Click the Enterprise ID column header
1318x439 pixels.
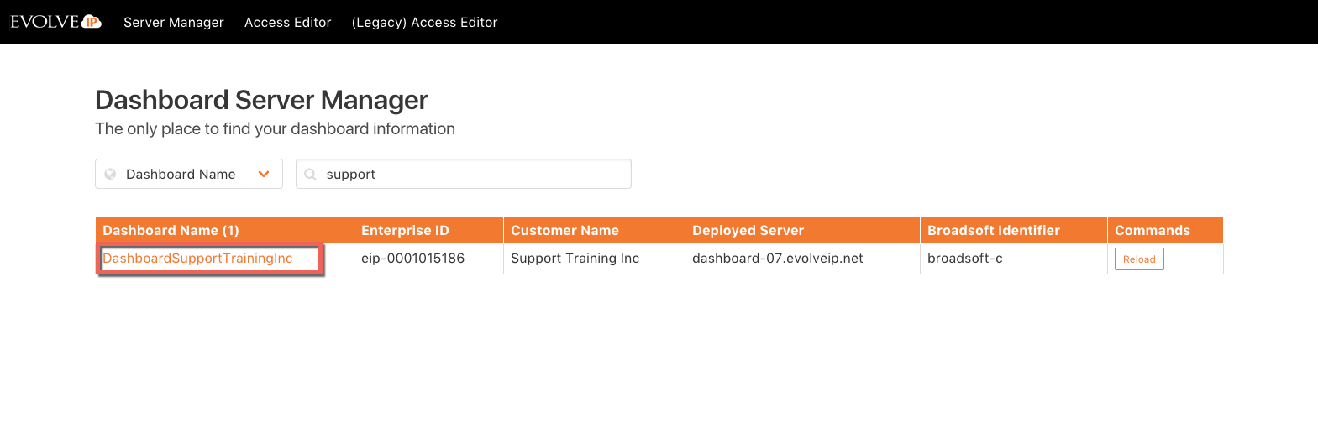pyautogui.click(x=405, y=231)
